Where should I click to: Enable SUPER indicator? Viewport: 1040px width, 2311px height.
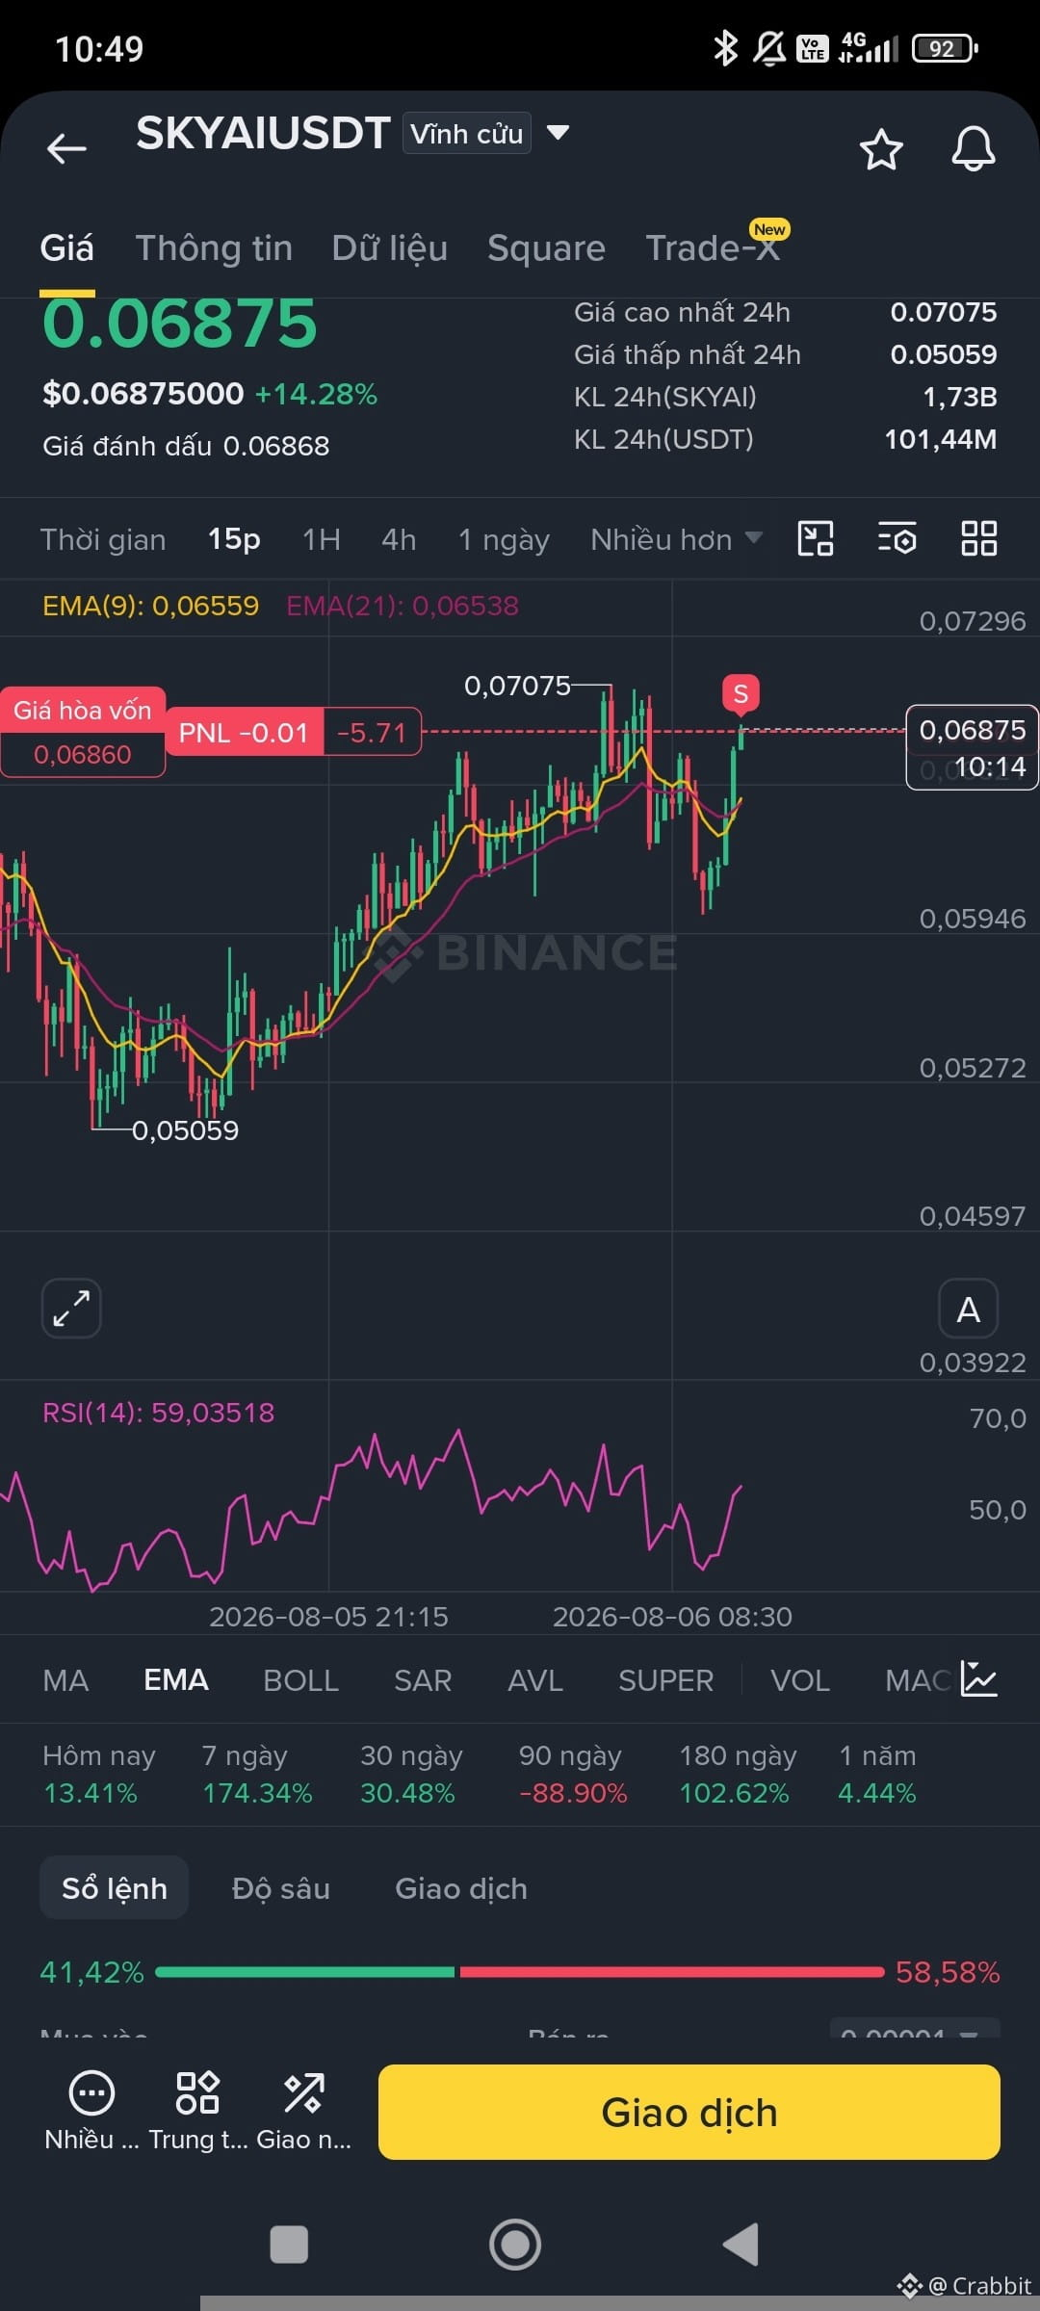665,1680
